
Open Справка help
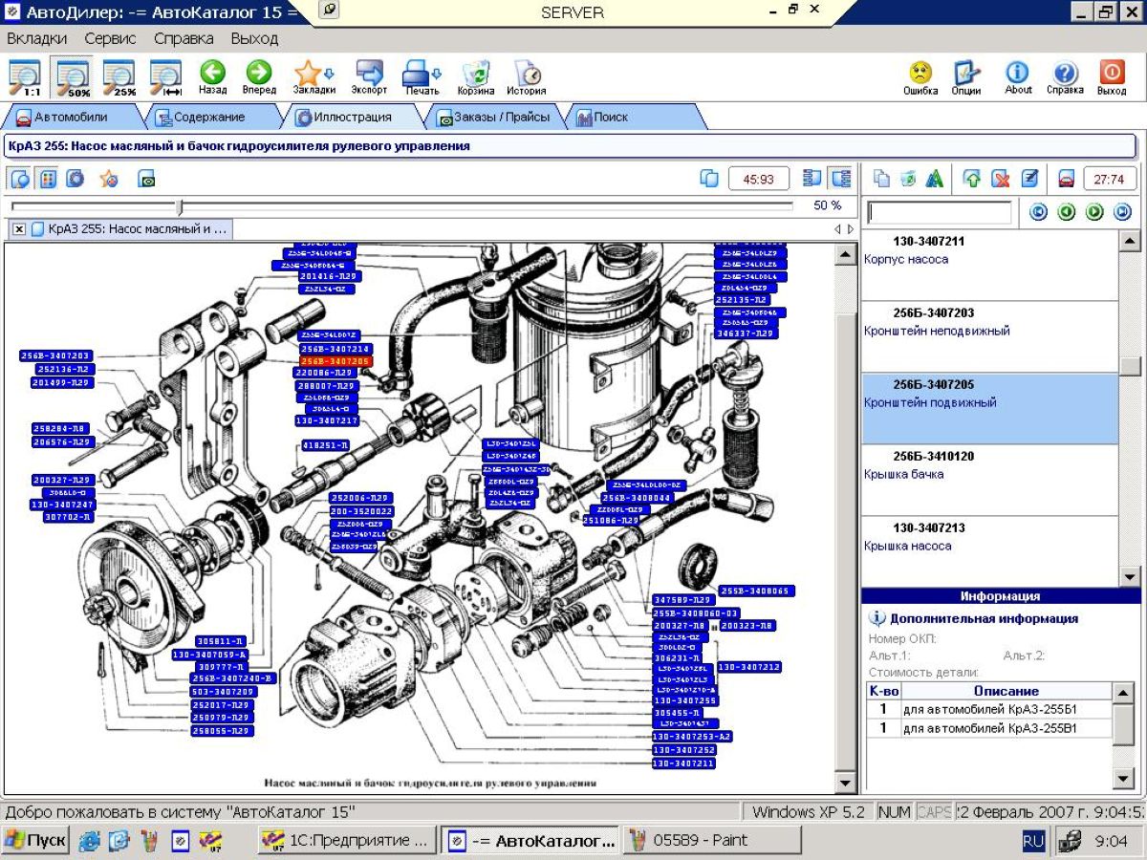[1065, 77]
